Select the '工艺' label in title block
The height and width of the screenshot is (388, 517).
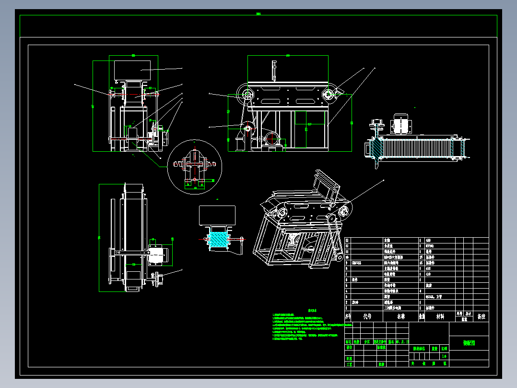tap(349, 364)
